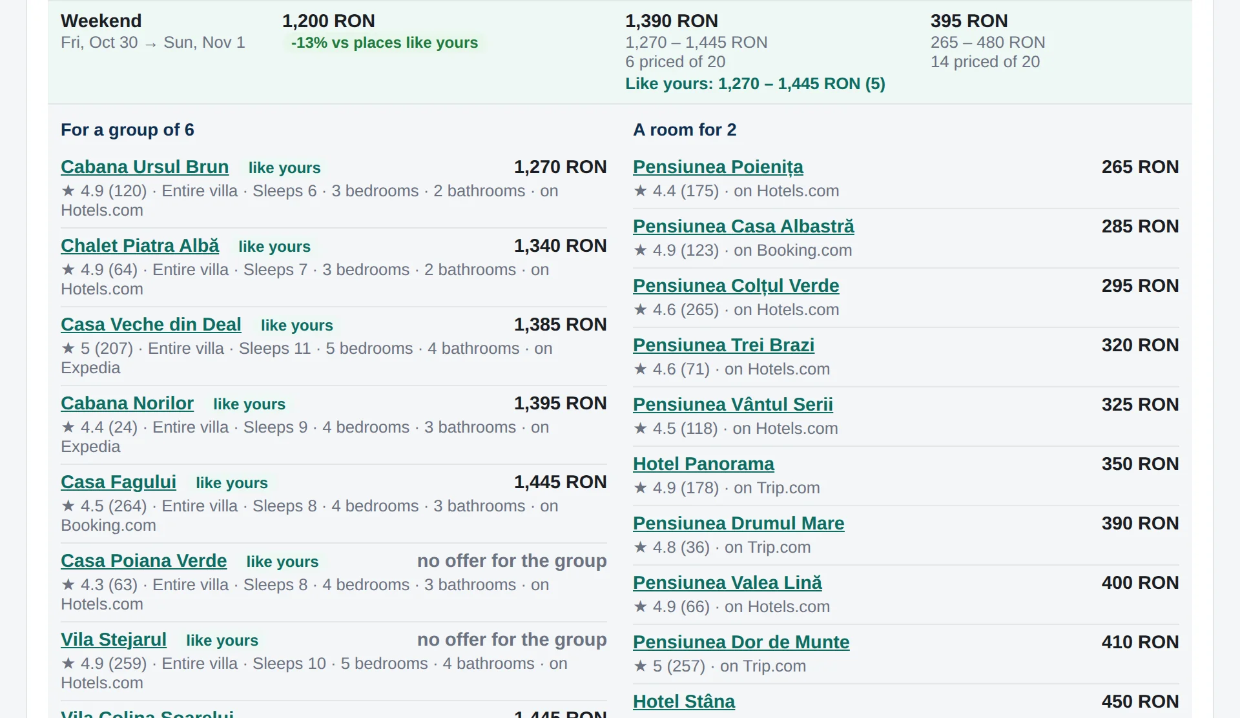Viewport: 1240px width, 718px height.
Task: Click the Pensiunea Trei Brazi link
Action: pos(723,345)
